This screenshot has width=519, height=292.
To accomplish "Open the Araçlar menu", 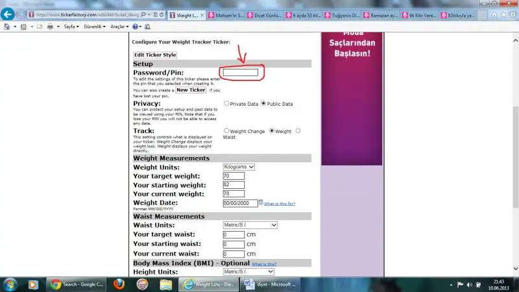I will pos(119,27).
